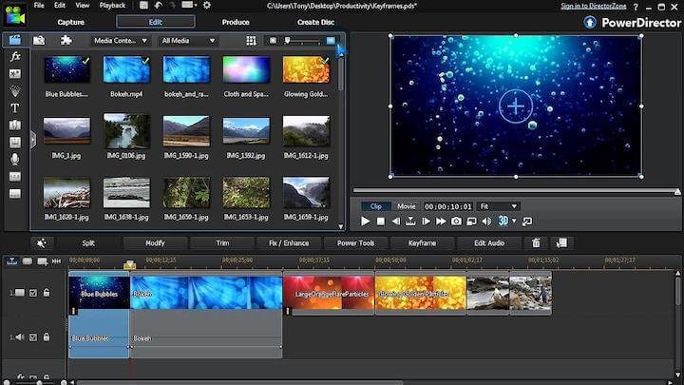Click the Fix / Enhance button

click(x=289, y=243)
